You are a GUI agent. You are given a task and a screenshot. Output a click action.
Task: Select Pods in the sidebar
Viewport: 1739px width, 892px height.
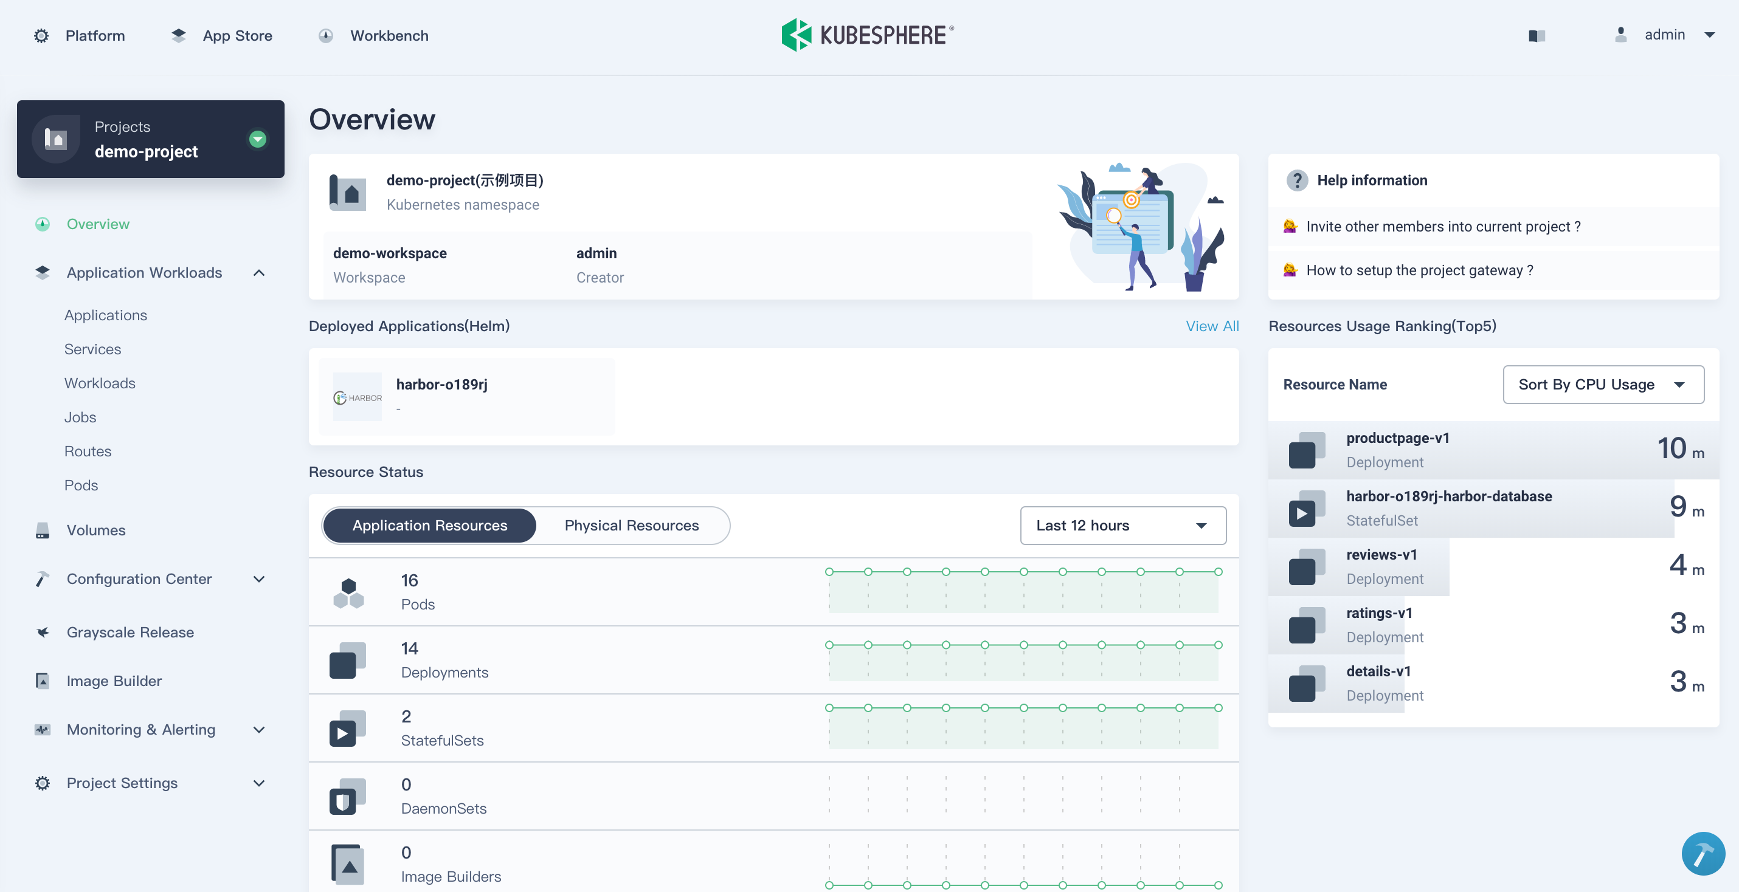coord(80,485)
